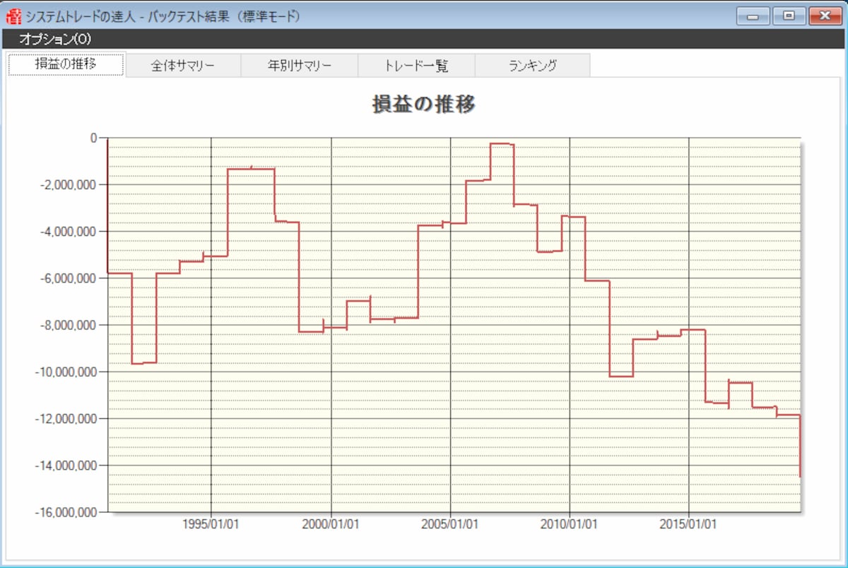This screenshot has height=568, width=848.
Task: Click the 2005/01/01 axis label
Action: tap(451, 525)
